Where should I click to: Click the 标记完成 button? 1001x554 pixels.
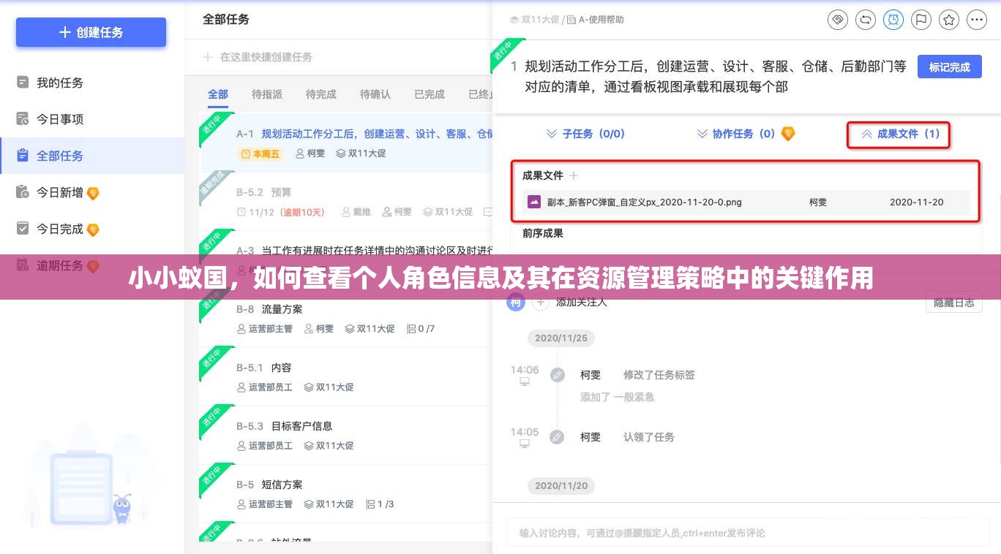(950, 67)
